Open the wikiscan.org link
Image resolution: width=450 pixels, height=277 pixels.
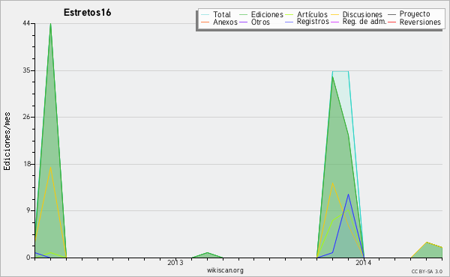tap(225, 270)
